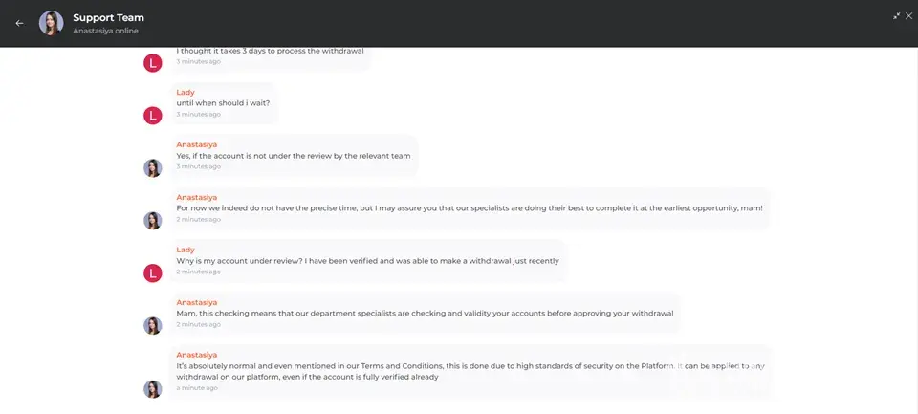Viewport: 918px width, 414px height.
Task: Select the message "until when should i wait?"
Action: [223, 103]
